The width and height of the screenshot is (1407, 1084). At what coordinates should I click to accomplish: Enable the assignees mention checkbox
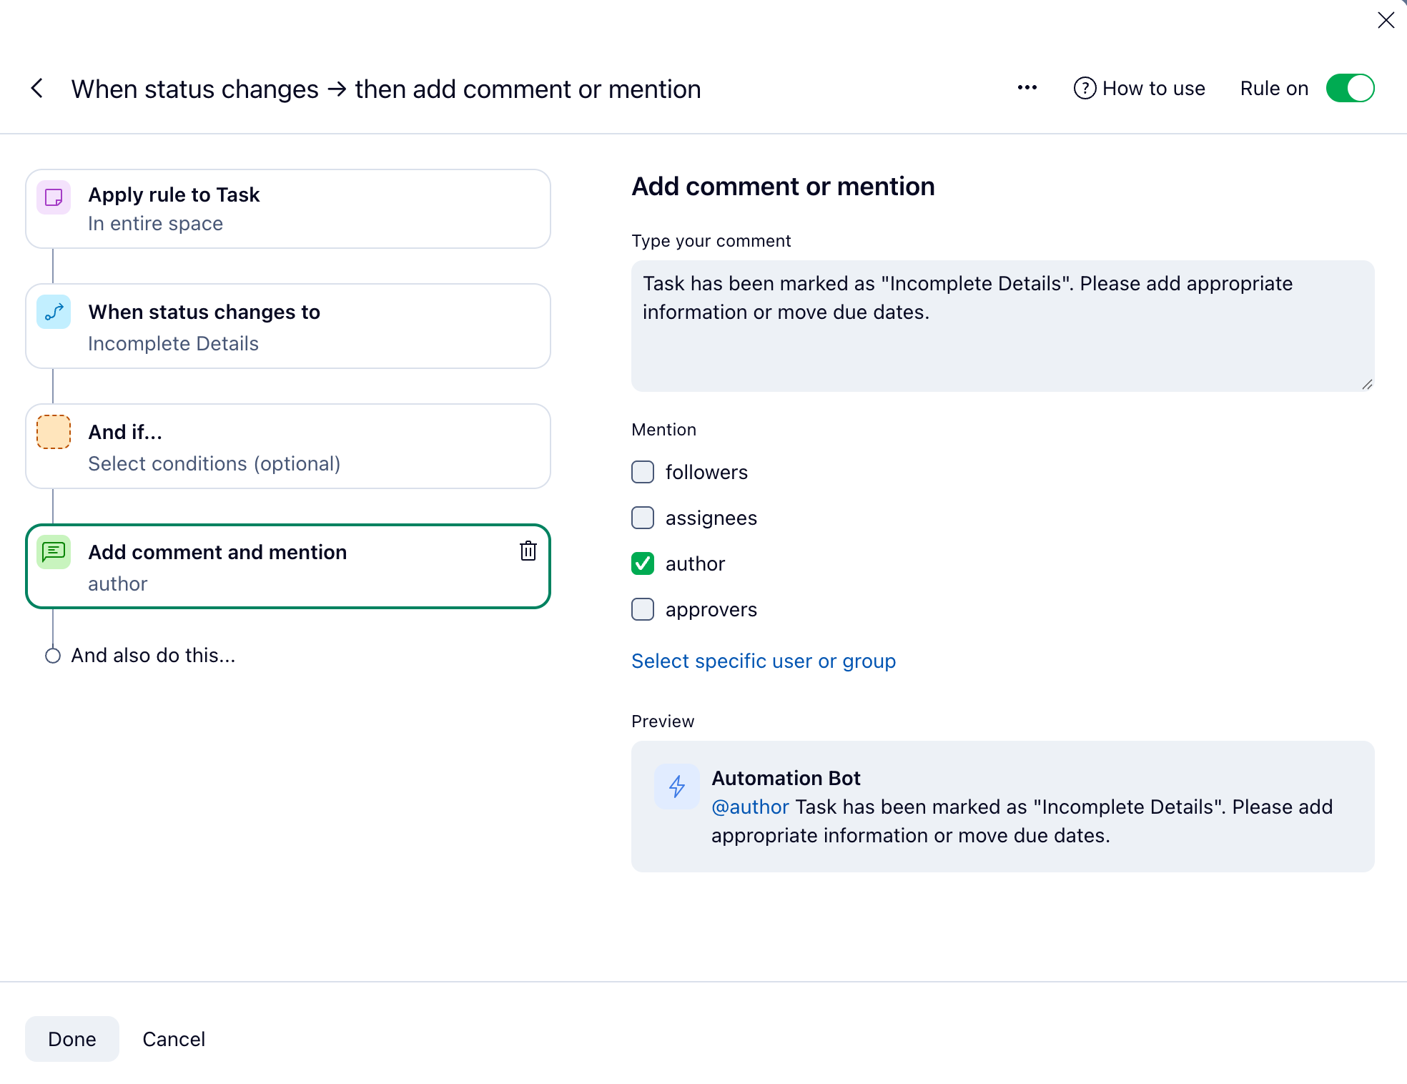click(643, 518)
